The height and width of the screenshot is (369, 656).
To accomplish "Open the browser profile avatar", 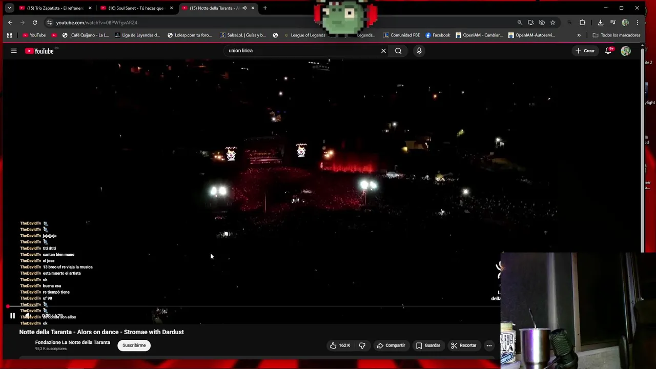I will point(625,23).
